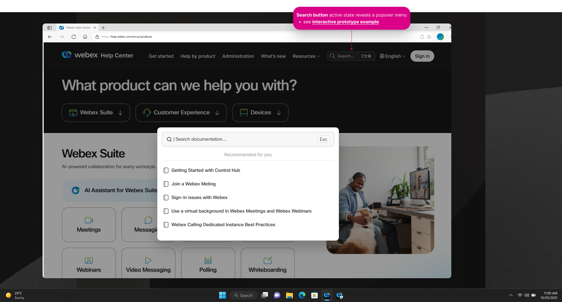Open the browser profile avatar
This screenshot has width=562, height=302.
pyautogui.click(x=440, y=37)
